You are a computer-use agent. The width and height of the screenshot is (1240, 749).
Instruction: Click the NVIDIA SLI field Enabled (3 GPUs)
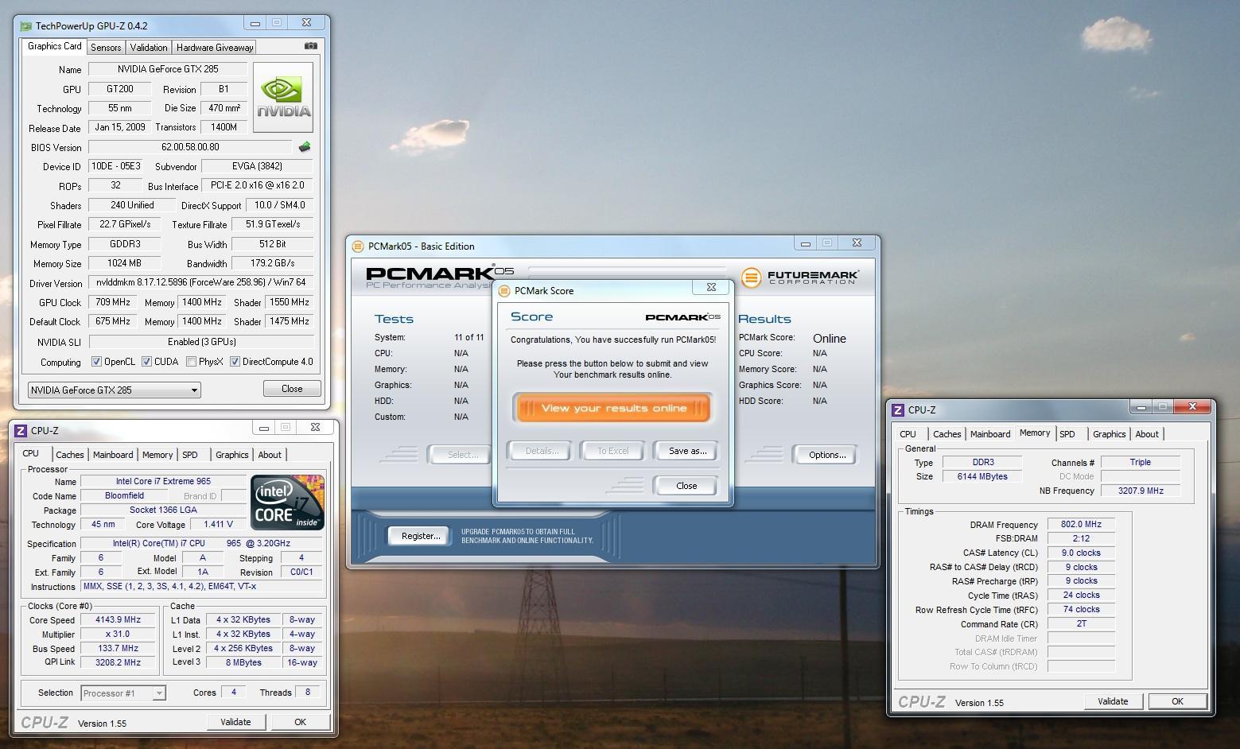(x=201, y=342)
